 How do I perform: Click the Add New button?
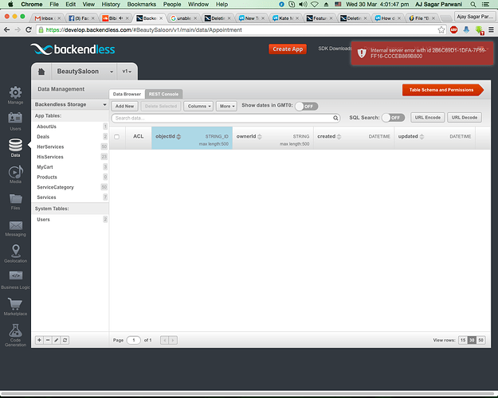(x=124, y=106)
